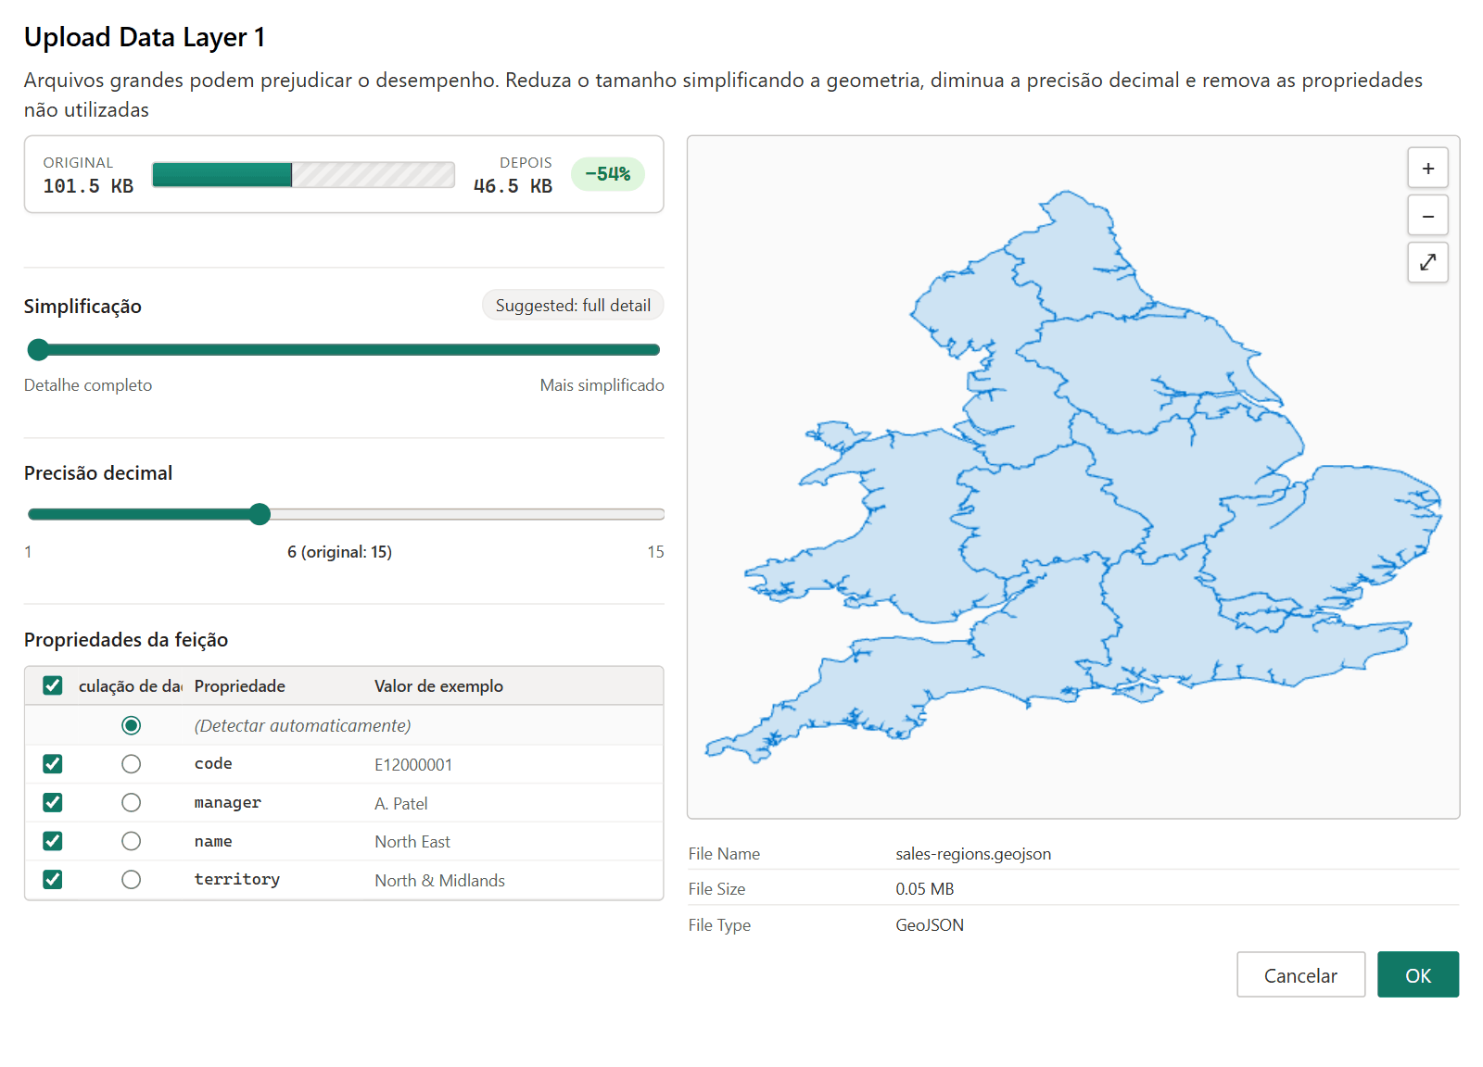
Task: Click the -54% size reduction badge
Action: pyautogui.click(x=608, y=174)
